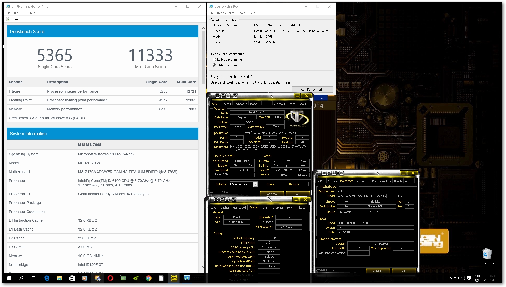Image resolution: width=506 pixels, height=287 pixels.
Task: Click motherboard model Z170A XPOWER GAMING TITANIUM field
Action: 361,196
